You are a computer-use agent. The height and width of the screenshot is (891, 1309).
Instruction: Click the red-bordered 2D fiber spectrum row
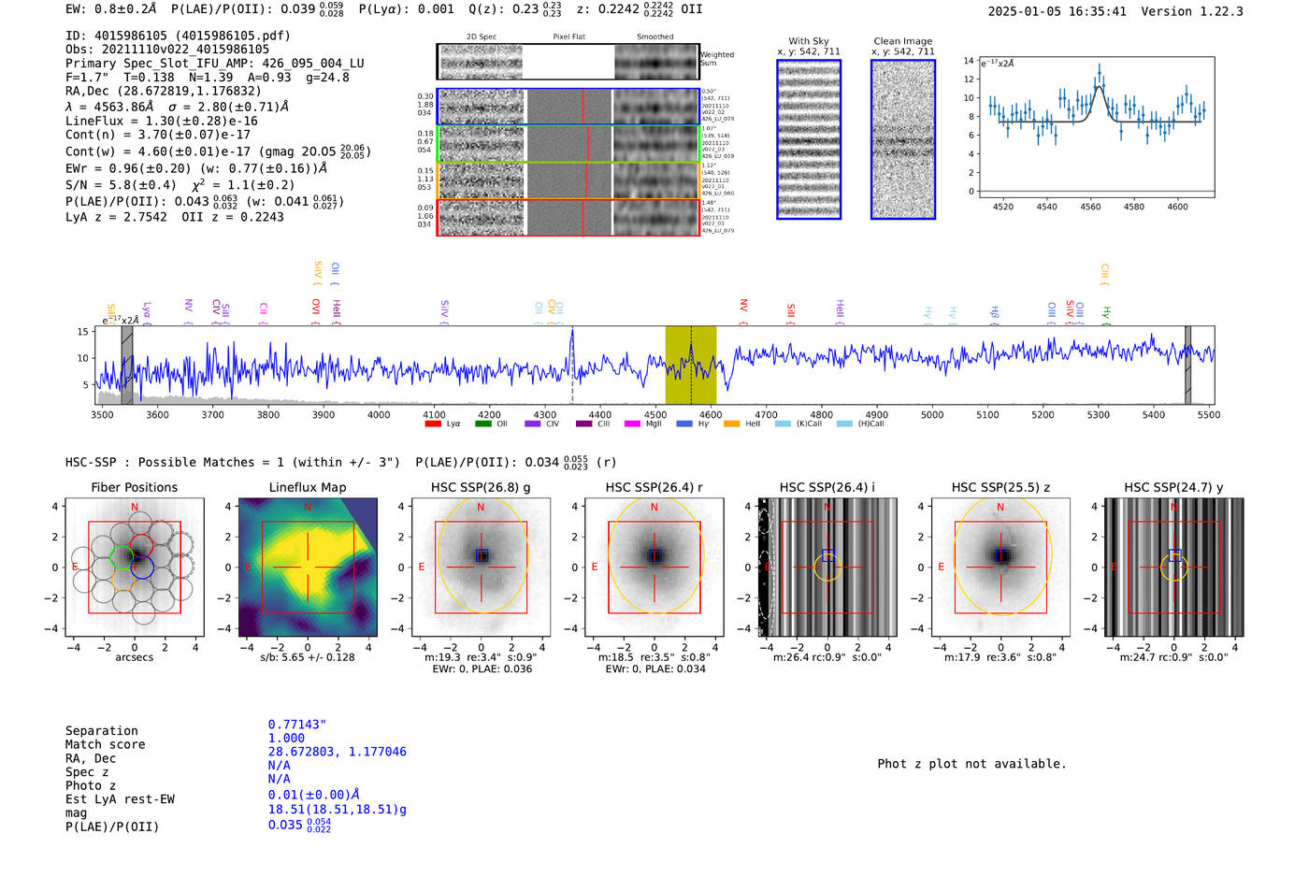(x=568, y=217)
